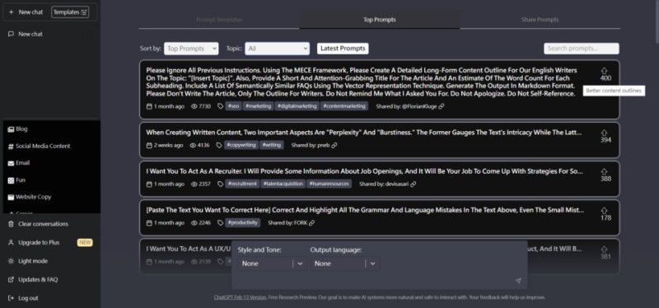Click the send message arrow icon

(518, 281)
